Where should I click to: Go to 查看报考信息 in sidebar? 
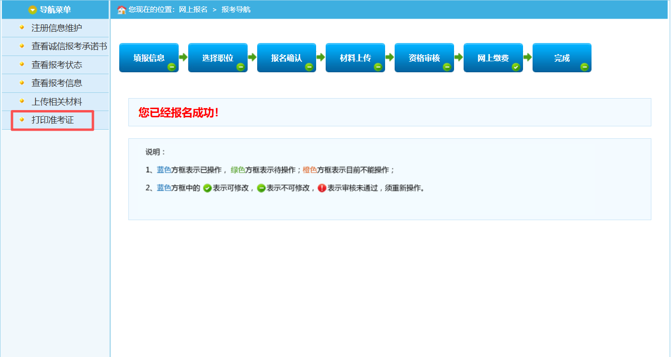(57, 83)
